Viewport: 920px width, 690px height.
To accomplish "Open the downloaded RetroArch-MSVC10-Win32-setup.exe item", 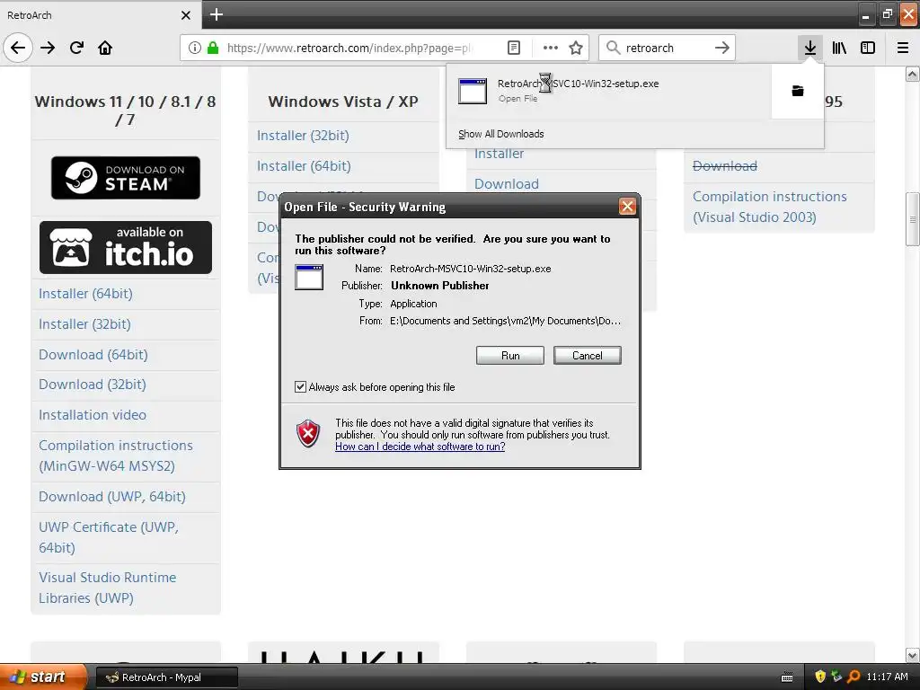I will coord(608,91).
